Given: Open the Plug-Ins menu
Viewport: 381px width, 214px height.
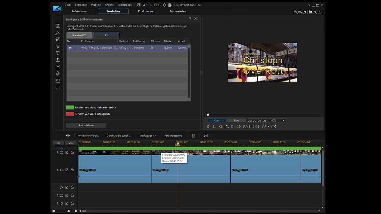Looking at the screenshot, I should [x=96, y=5].
